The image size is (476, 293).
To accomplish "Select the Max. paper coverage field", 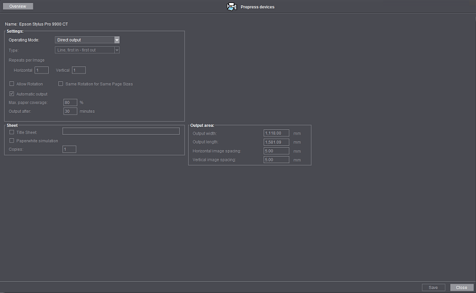I will click(x=70, y=103).
